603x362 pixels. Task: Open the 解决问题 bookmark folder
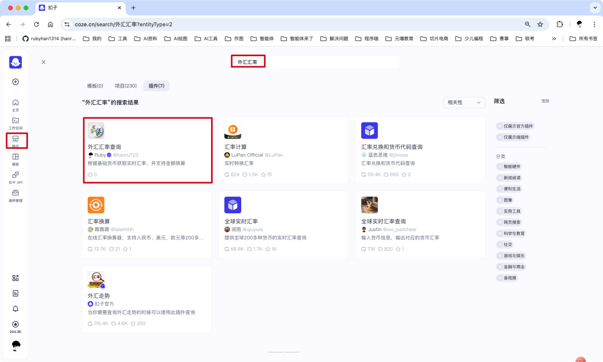tap(334, 38)
